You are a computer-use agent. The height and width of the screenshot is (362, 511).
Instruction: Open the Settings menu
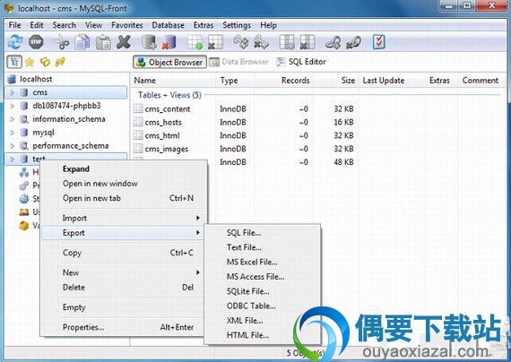237,25
